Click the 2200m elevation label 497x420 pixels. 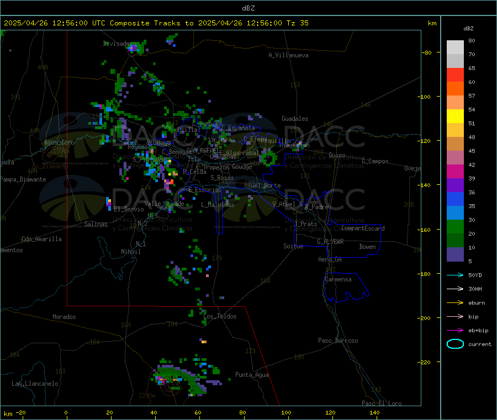[147, 396]
